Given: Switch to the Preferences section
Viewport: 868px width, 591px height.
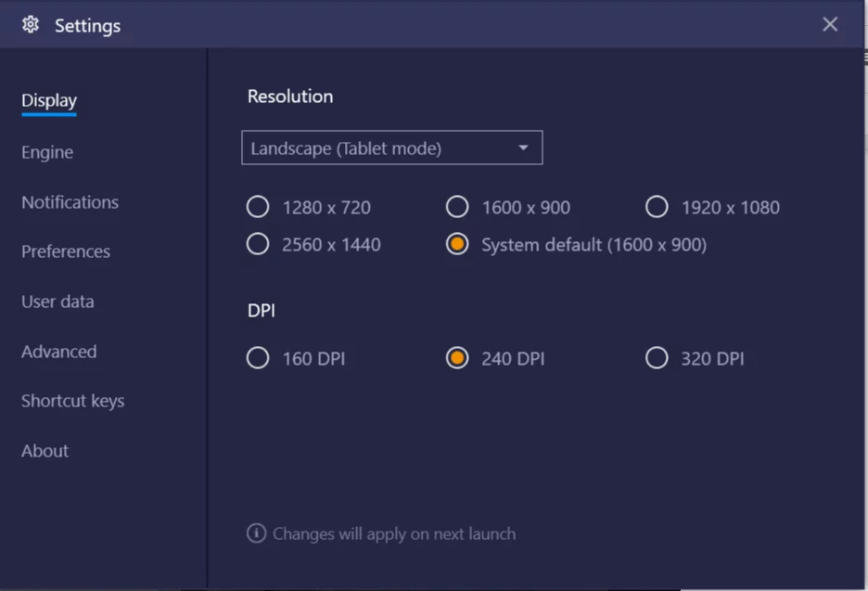Looking at the screenshot, I should tap(65, 251).
